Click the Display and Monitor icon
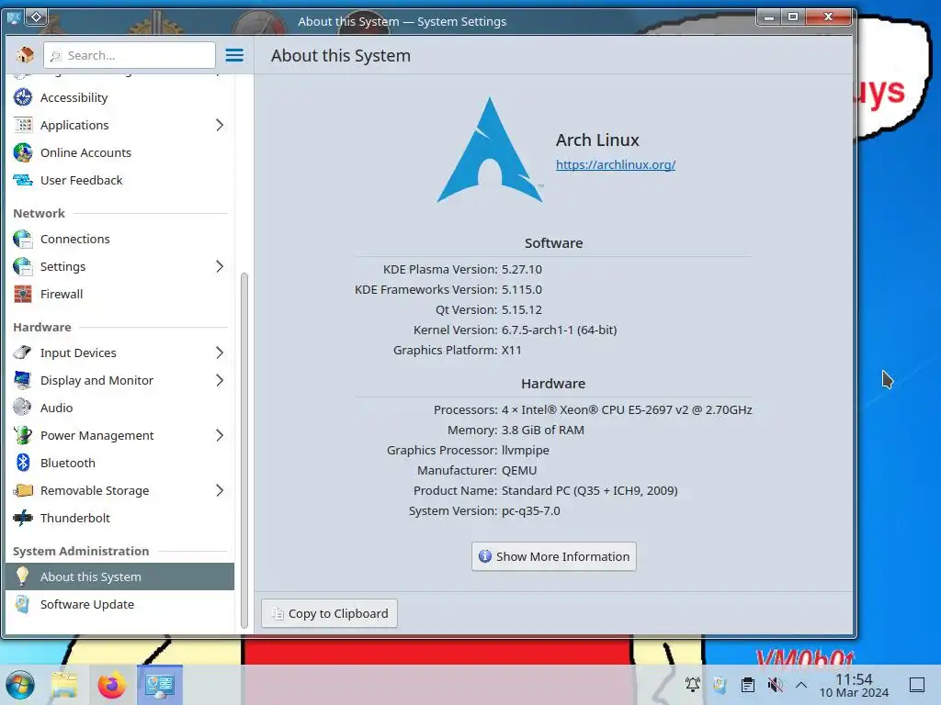Viewport: 941px width, 705px height. click(23, 380)
